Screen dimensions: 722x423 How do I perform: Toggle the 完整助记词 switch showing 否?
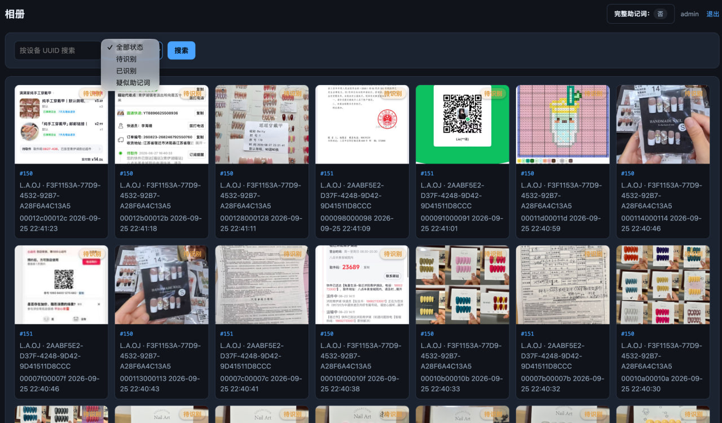pyautogui.click(x=660, y=14)
